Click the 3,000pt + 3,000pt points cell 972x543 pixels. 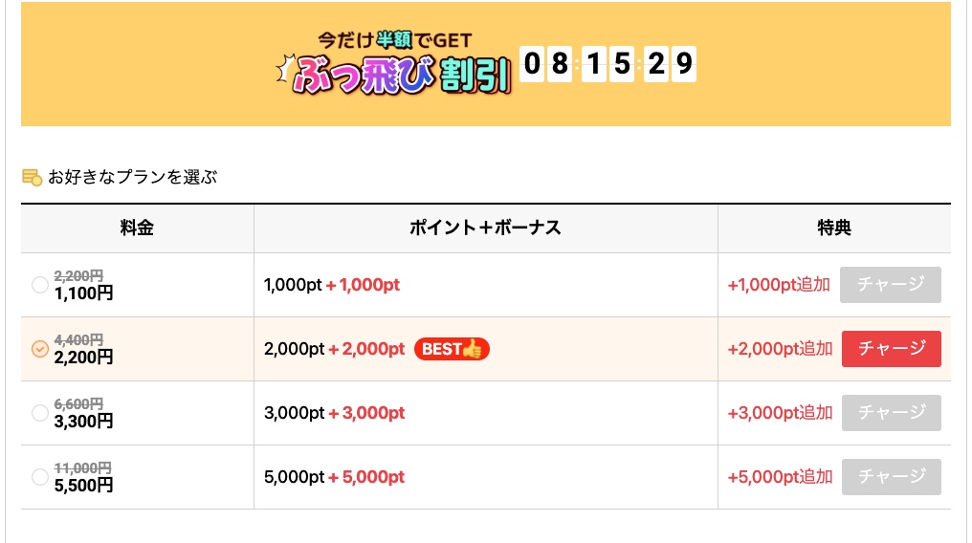click(334, 413)
